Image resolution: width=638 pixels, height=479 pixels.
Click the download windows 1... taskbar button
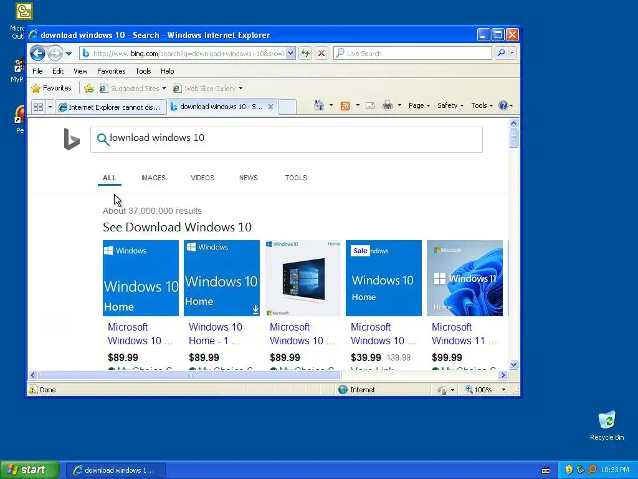click(115, 470)
